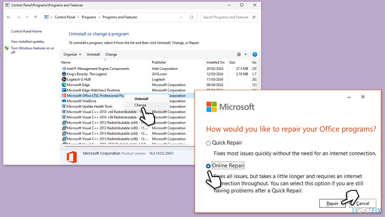The image size is (385, 217).
Task: Expand chevron after Control Panel breadcrumb
Action: click(x=79, y=17)
